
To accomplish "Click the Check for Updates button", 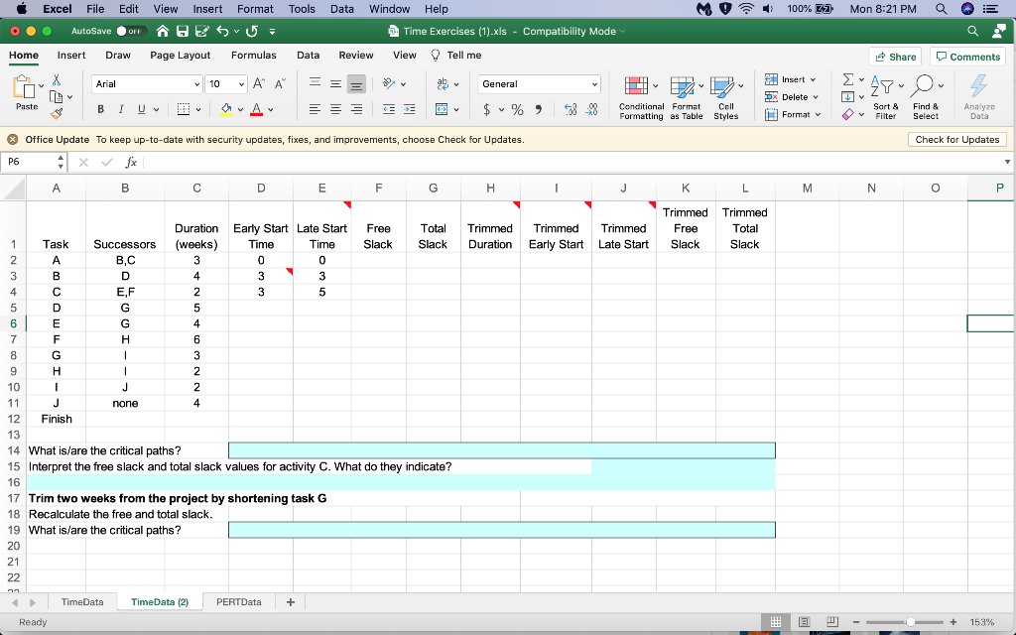I will coord(956,139).
